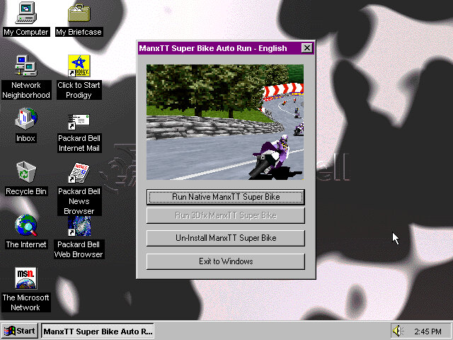This screenshot has width=453, height=340.
Task: Select ManxTT Super Bike Auto Run taskbar item
Action: click(98, 331)
